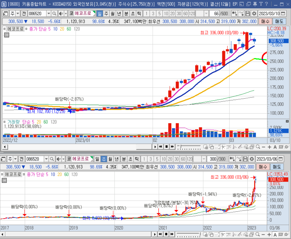
Task: Click plus icon in lower chart bottom toolbar
Action: click(x=269, y=235)
